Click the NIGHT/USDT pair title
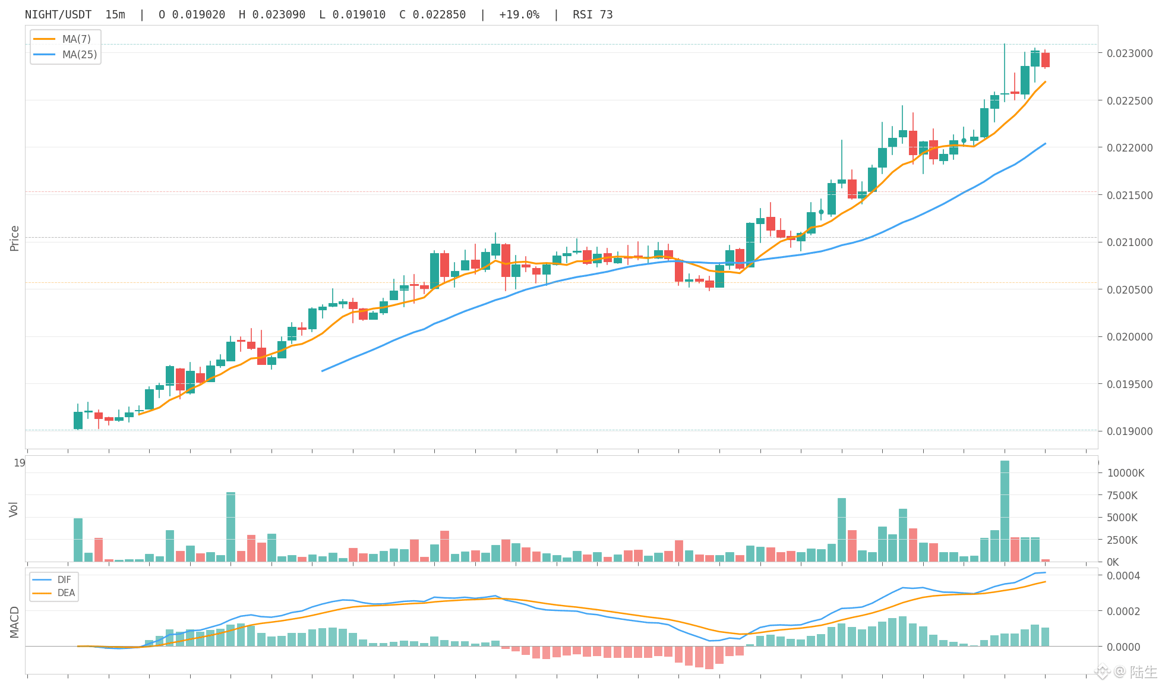Viewport: 1162px width, 687px height. point(58,15)
